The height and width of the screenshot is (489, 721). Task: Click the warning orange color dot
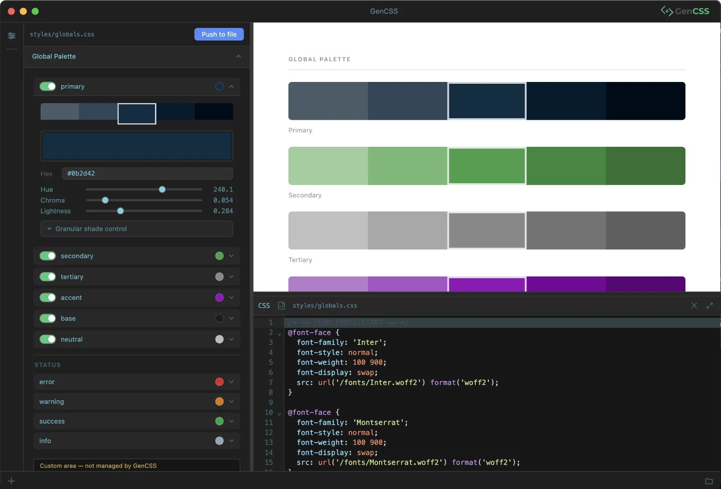point(219,401)
